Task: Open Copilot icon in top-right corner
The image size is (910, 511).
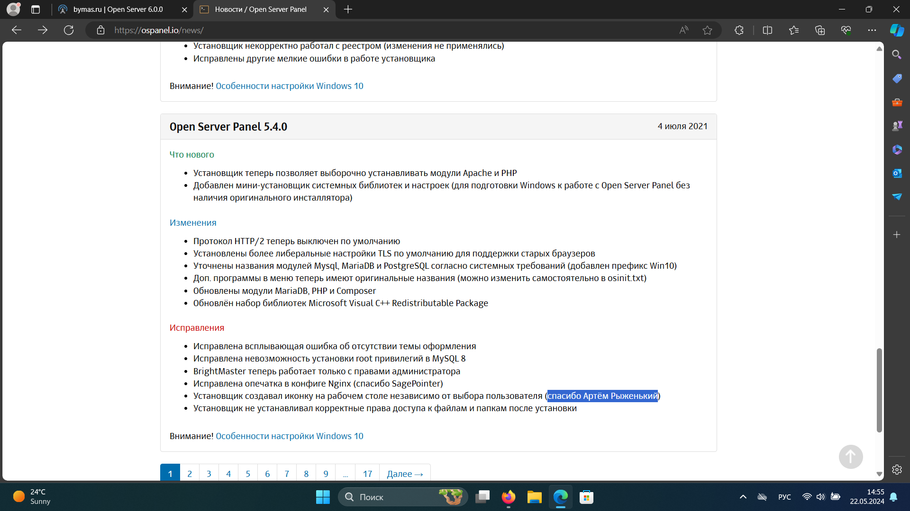Action: coord(896,30)
